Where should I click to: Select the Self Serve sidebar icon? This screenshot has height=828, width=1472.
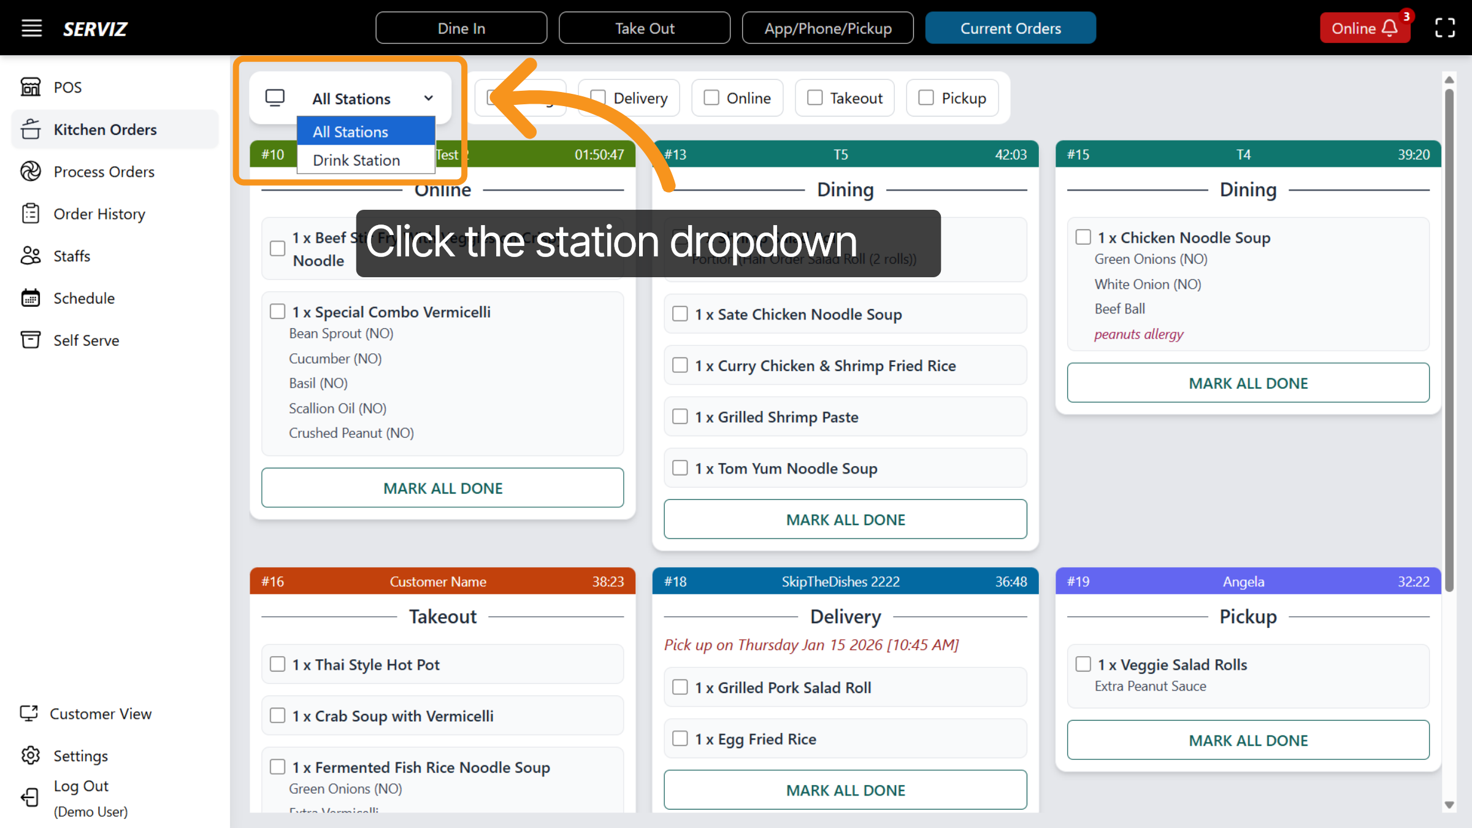pos(31,340)
